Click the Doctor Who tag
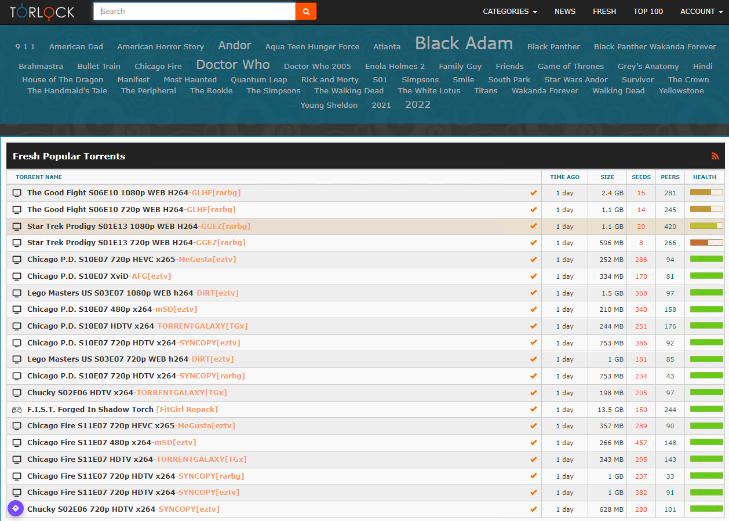 pos(233,65)
